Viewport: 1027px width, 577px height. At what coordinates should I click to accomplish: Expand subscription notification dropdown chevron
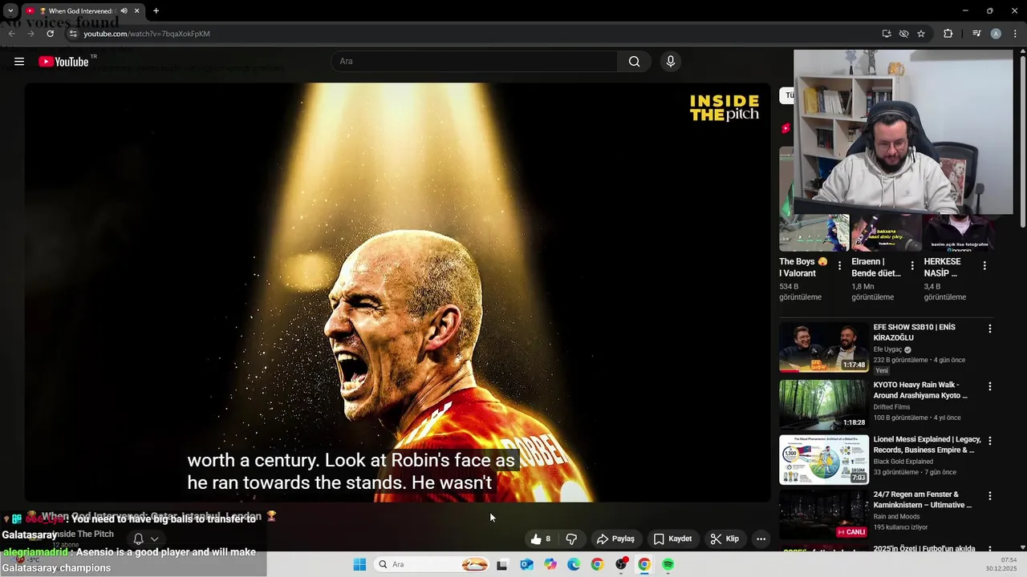tap(155, 539)
